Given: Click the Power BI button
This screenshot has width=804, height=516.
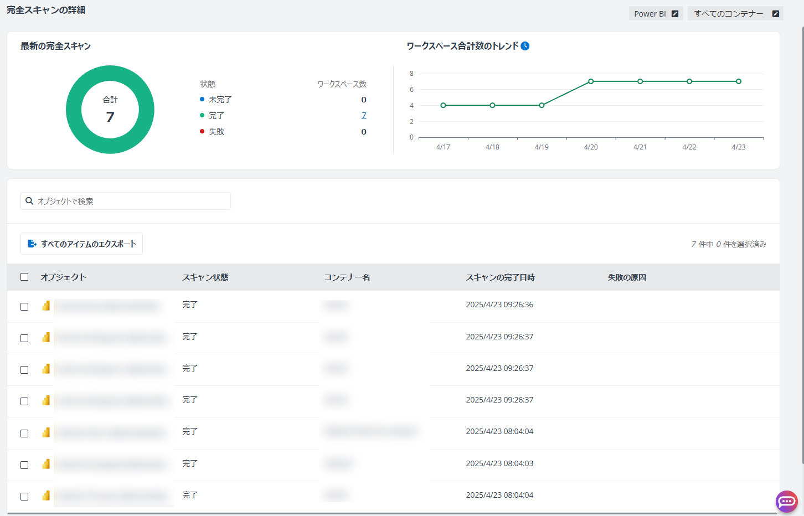Looking at the screenshot, I should (656, 14).
